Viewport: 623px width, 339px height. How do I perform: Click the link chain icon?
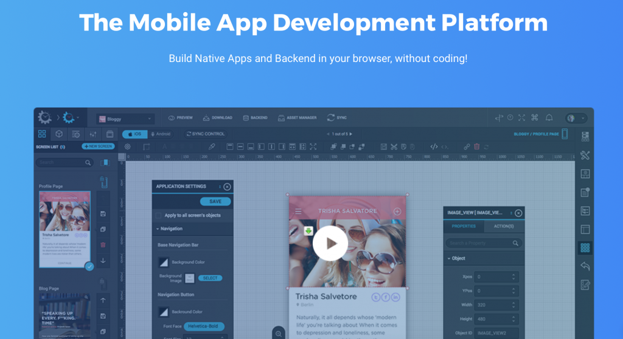pos(467,147)
